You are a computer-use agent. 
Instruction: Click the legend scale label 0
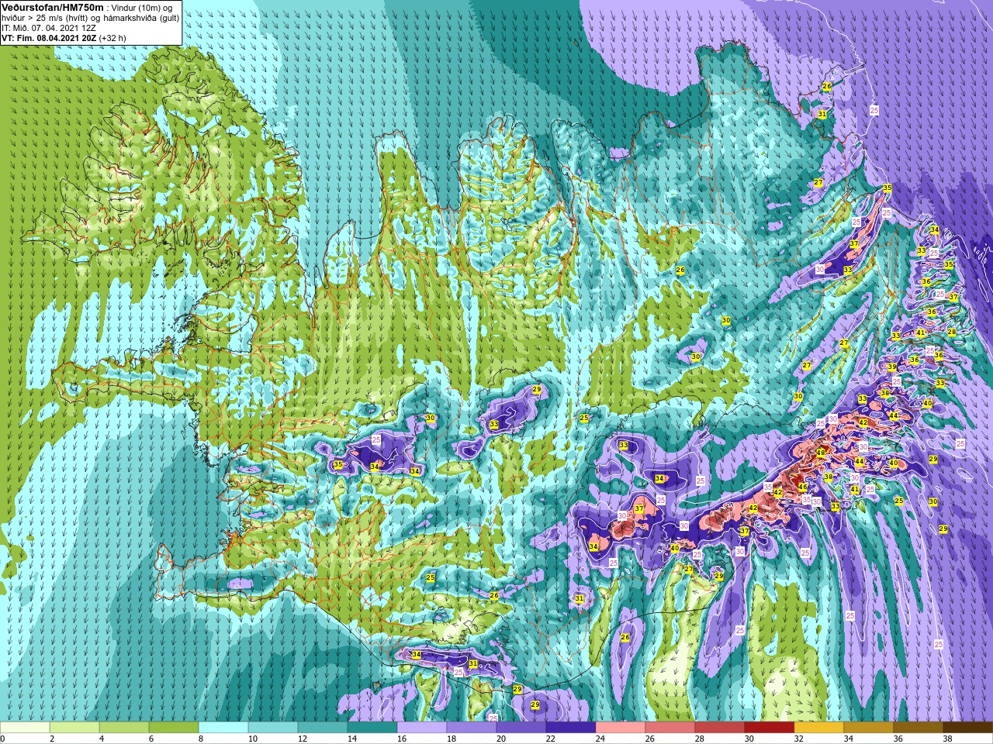pyautogui.click(x=2, y=739)
